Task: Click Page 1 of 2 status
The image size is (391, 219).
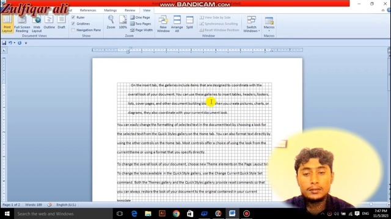Action: click(x=11, y=205)
